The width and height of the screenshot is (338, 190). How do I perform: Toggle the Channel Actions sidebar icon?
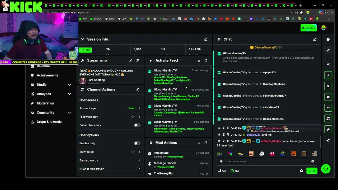pos(328,118)
